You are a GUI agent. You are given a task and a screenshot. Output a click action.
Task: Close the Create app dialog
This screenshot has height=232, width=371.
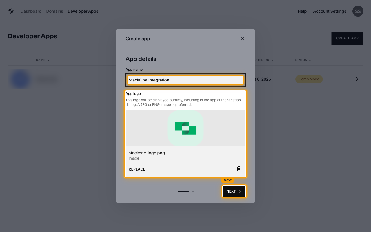coord(242,39)
